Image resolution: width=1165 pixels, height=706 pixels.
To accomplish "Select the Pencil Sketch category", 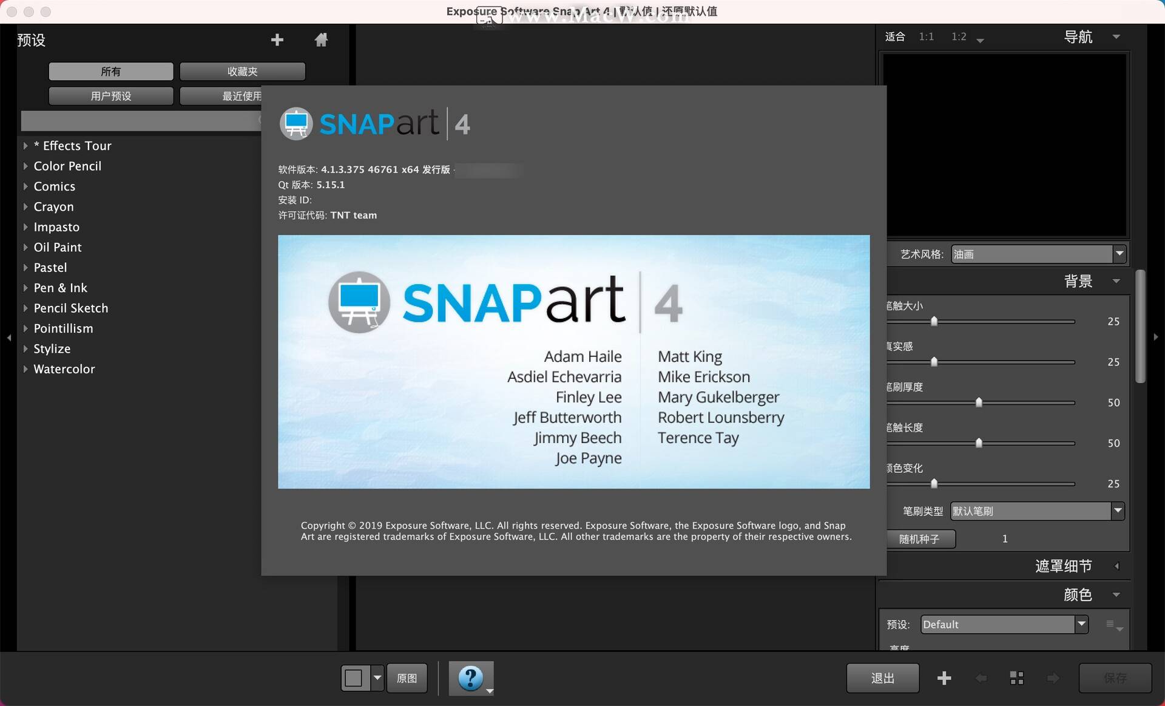I will tap(71, 308).
